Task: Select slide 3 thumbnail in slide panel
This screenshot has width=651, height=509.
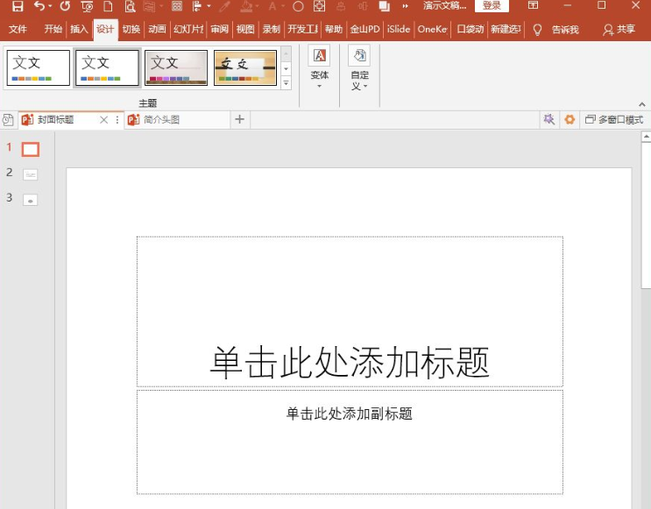Action: point(31,200)
